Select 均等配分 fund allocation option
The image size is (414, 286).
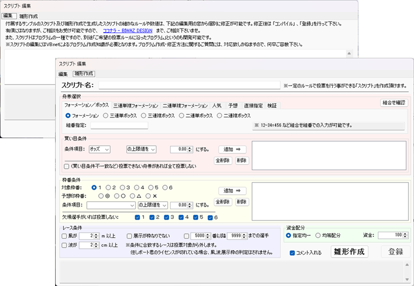tap(318, 235)
